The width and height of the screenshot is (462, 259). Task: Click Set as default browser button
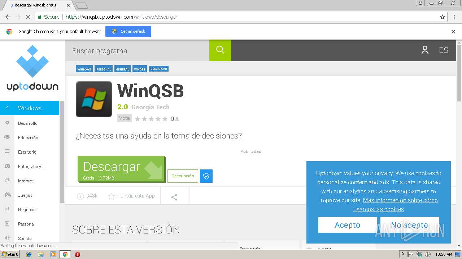click(x=128, y=31)
